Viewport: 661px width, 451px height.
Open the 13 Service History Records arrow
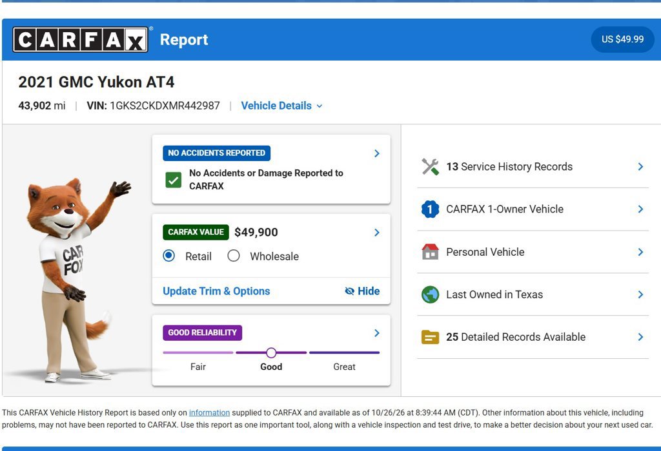640,167
